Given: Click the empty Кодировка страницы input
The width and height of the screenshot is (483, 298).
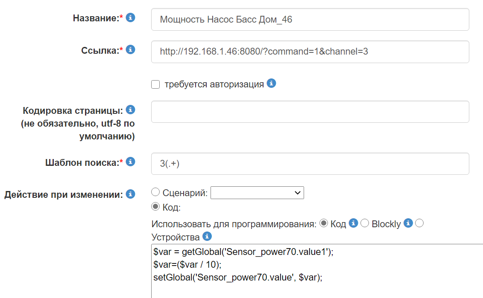Looking at the screenshot, I should coord(310,112).
